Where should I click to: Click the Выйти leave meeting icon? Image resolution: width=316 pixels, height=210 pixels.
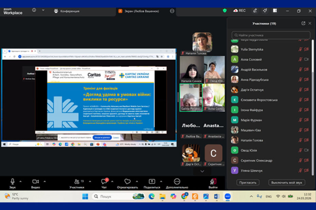pos(213,182)
